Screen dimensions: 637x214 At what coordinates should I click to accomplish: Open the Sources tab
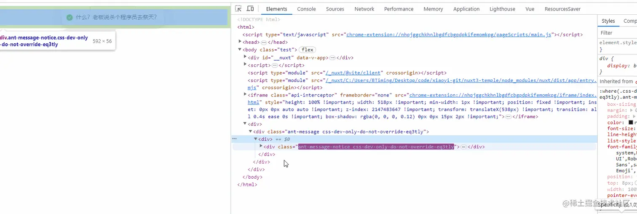pyautogui.click(x=335, y=9)
